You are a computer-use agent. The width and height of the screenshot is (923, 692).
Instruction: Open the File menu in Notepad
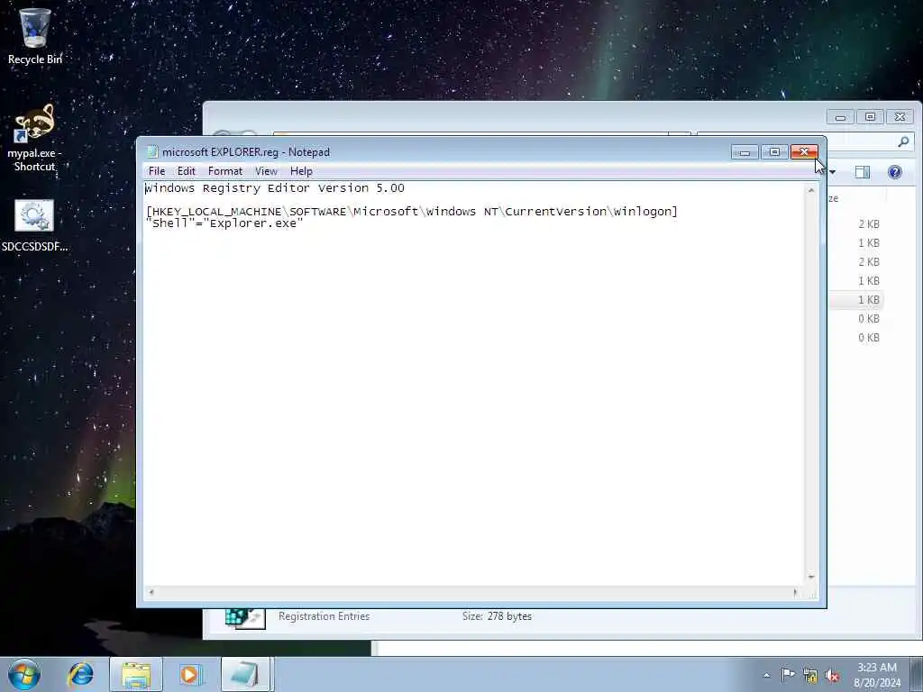[157, 171]
